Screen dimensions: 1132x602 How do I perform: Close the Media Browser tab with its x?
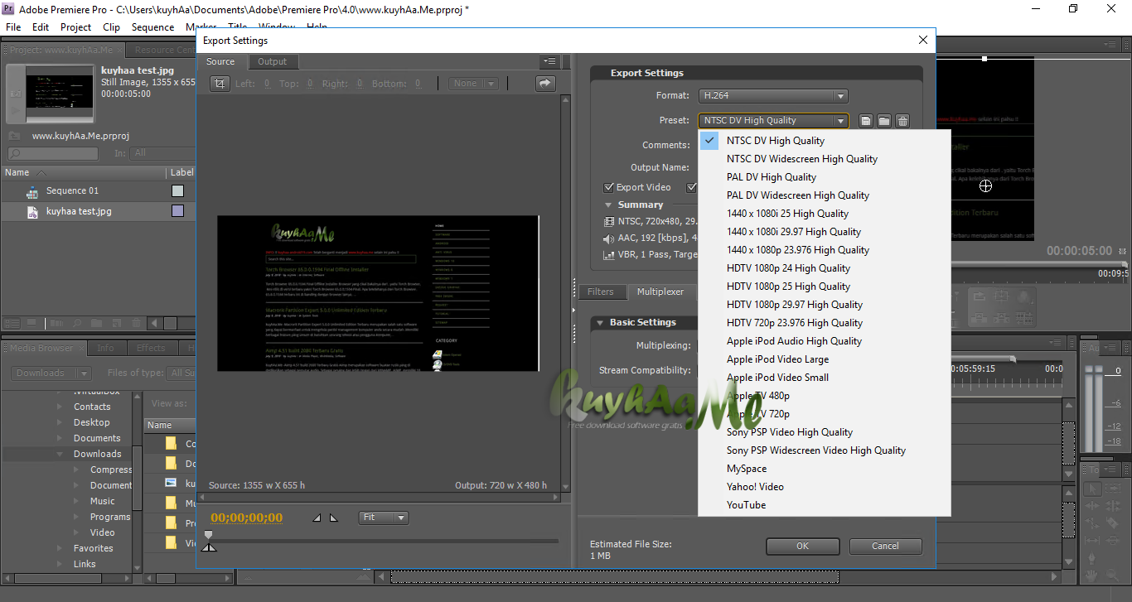coord(80,348)
